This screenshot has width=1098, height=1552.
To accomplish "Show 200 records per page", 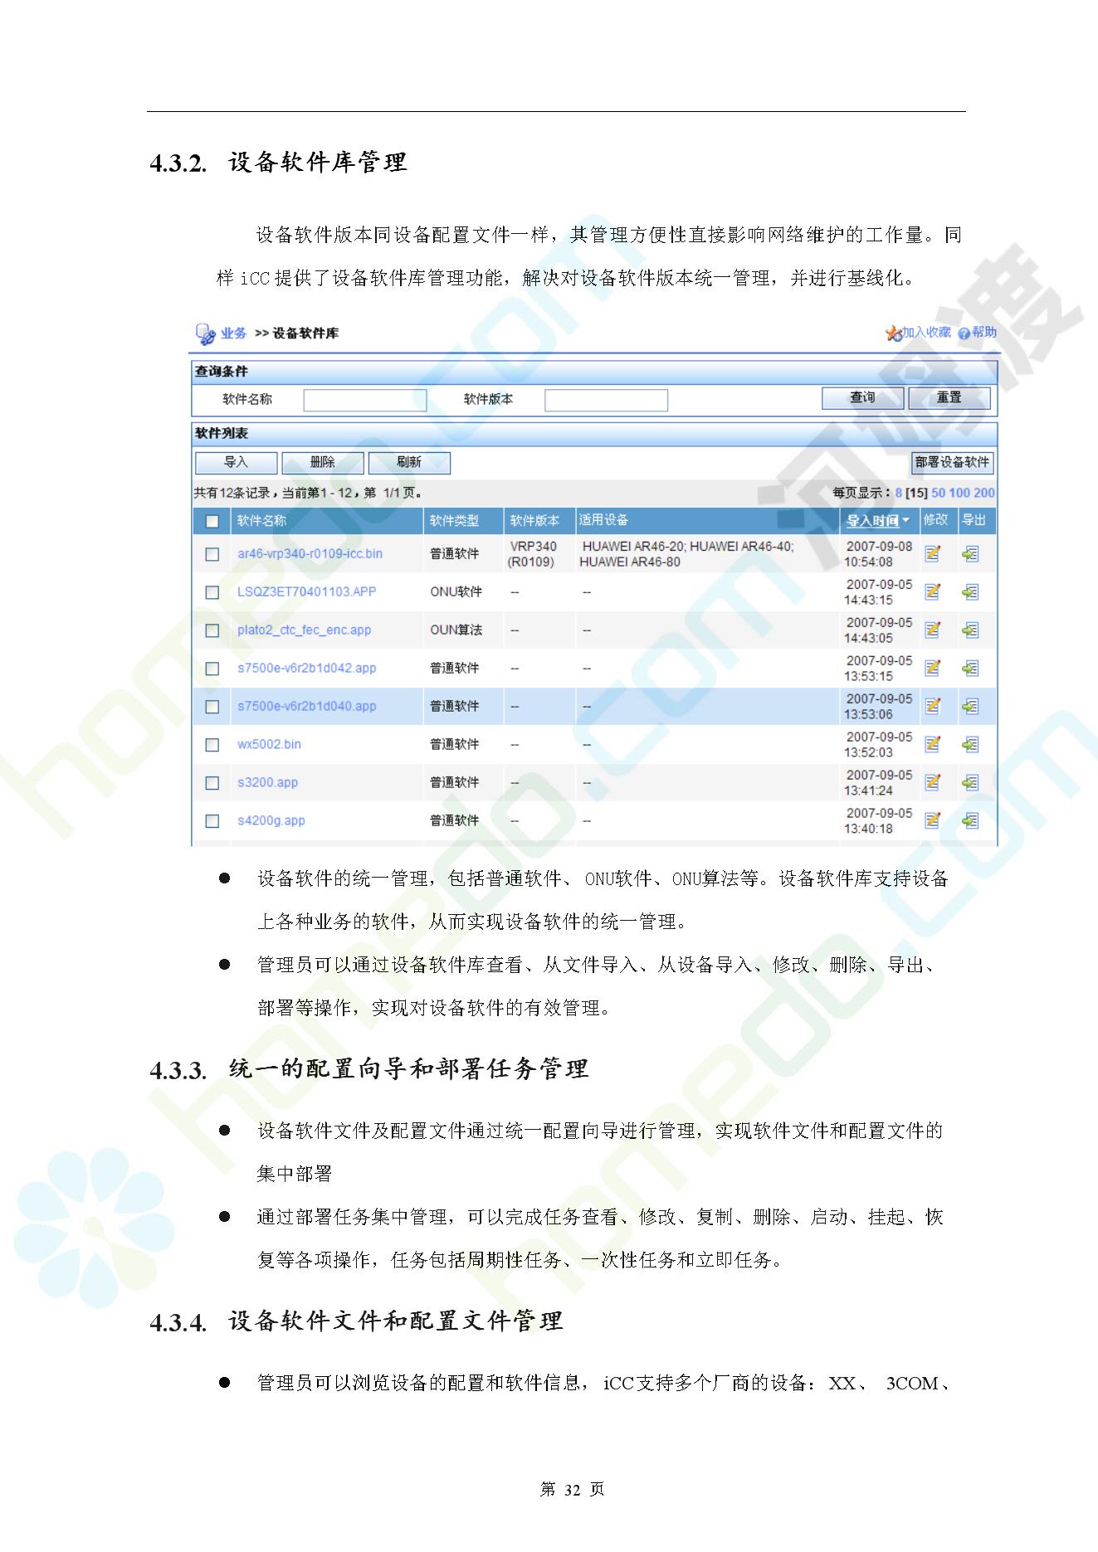I will pos(984,493).
